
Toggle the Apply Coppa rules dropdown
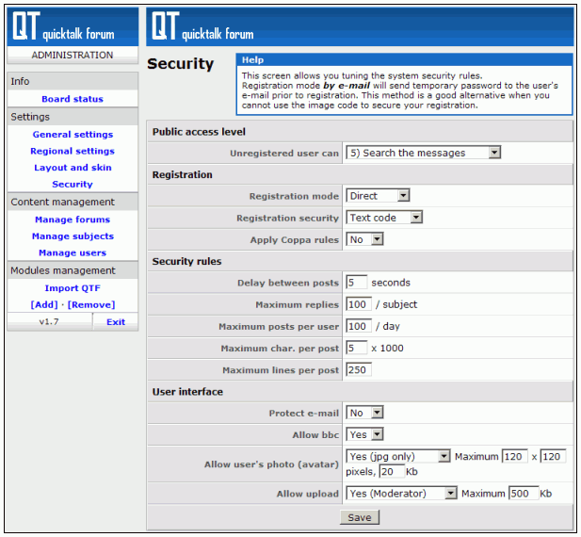coord(364,239)
